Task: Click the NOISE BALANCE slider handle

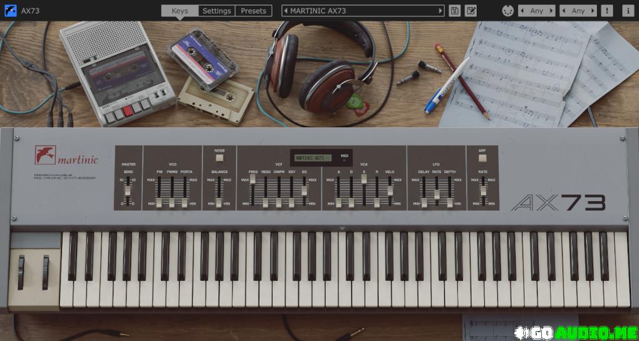Action: (x=219, y=202)
